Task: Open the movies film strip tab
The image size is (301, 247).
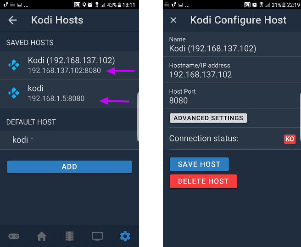Action: [69, 236]
